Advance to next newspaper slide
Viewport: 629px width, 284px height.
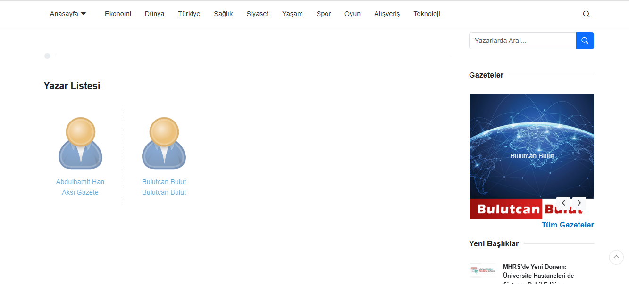point(579,203)
